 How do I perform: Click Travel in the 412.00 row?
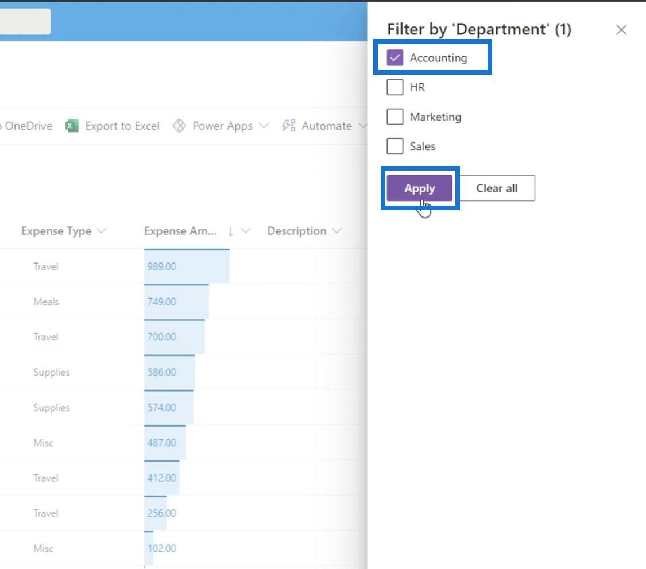(46, 478)
